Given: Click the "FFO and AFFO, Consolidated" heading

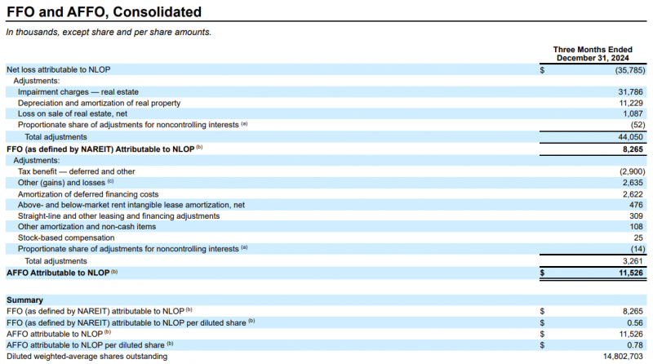Looking at the screenshot, I should pos(104,12).
